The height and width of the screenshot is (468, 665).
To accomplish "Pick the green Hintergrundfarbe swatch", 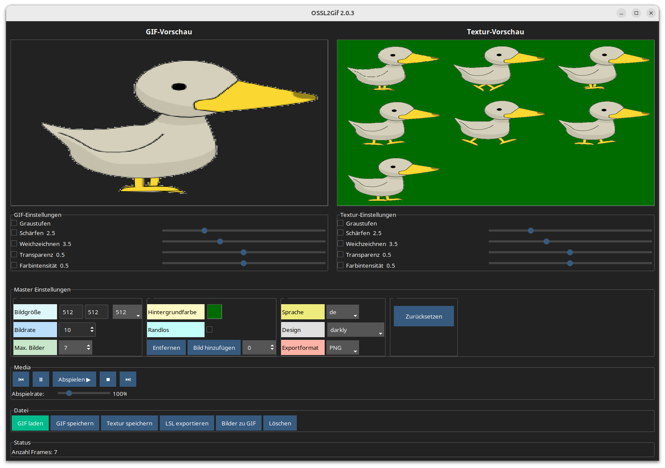I will tap(215, 312).
